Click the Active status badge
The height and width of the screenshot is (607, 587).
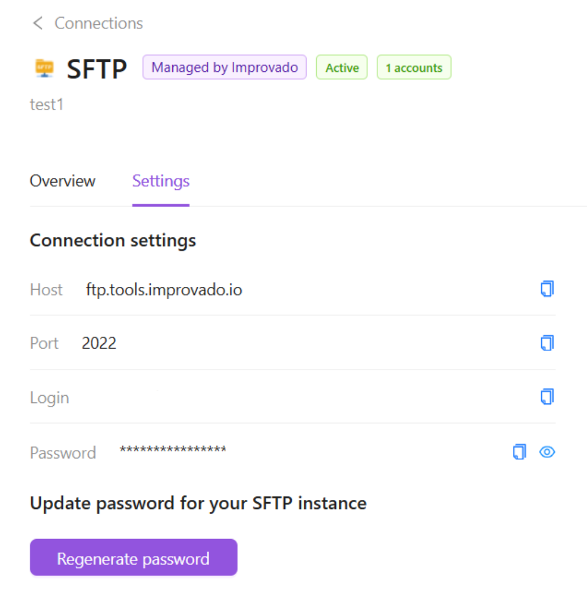pos(342,68)
